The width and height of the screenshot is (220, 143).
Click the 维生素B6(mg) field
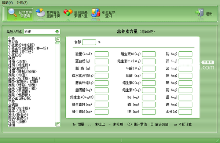point(149,54)
